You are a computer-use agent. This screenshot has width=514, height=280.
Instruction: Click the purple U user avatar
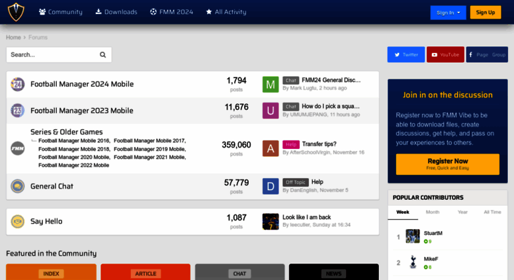pos(271,111)
